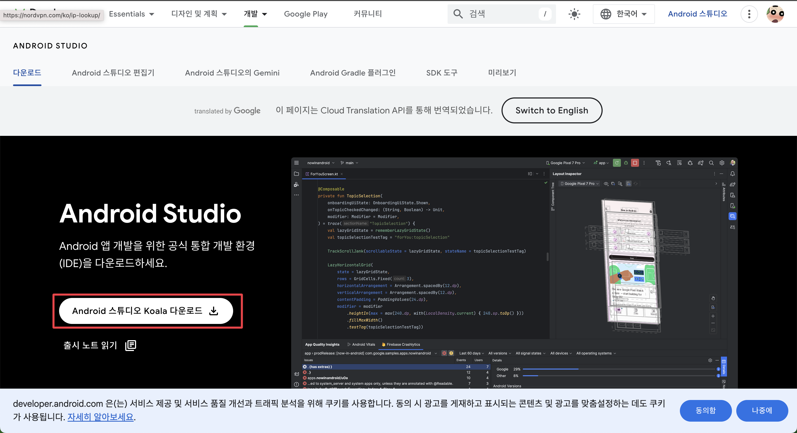Click the Switch to English button

pos(552,110)
